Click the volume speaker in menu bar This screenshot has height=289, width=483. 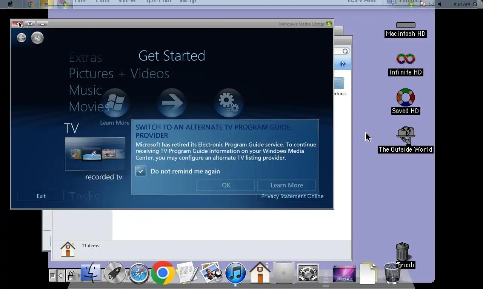coord(440,4)
